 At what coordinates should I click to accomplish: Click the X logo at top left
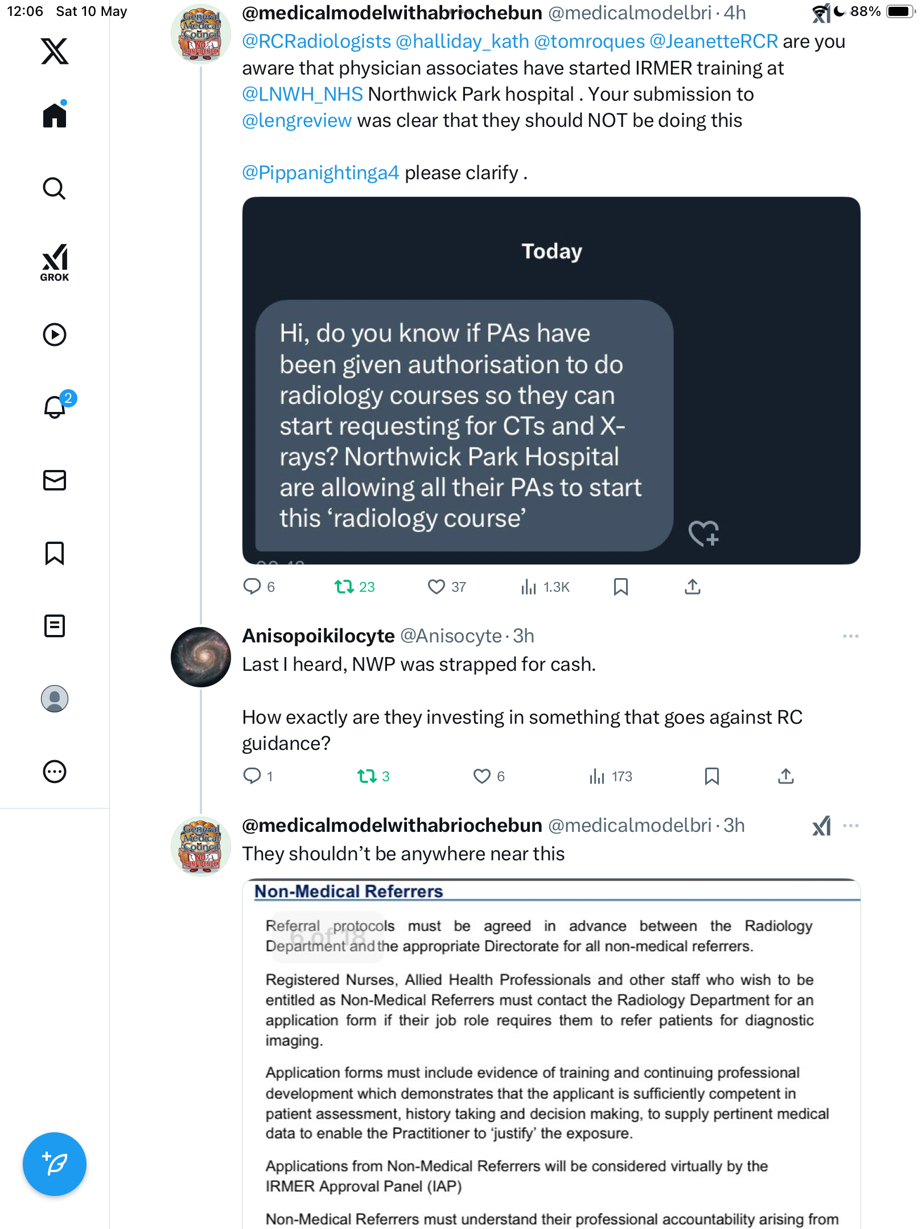(55, 51)
